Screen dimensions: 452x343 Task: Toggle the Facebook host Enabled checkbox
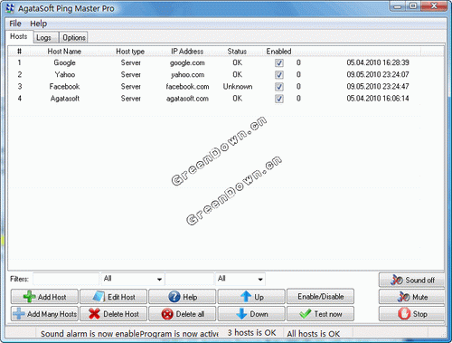[279, 87]
